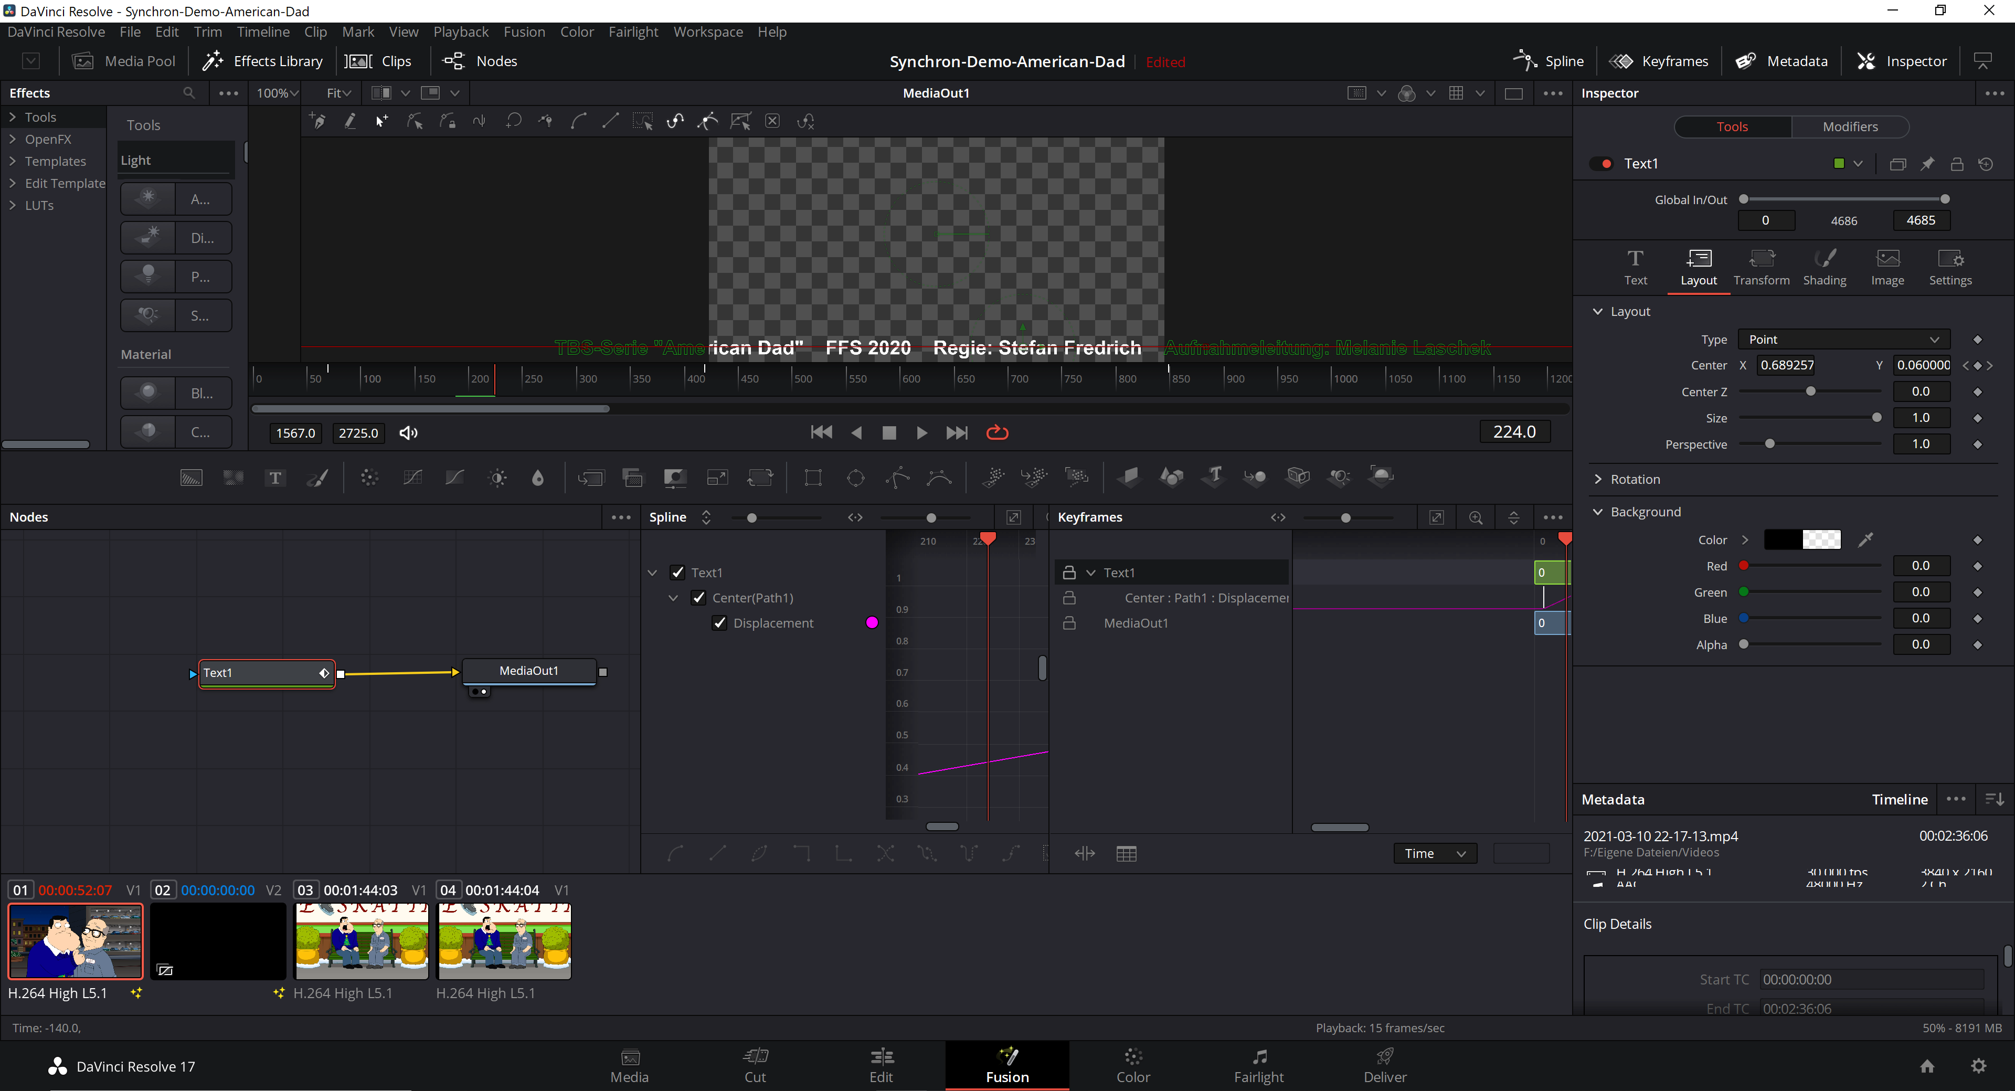
Task: Expand the Tools category in Effects
Action: (13, 116)
